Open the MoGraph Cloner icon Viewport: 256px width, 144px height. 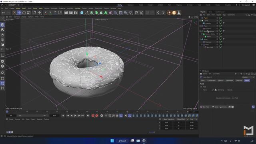tap(101, 13)
